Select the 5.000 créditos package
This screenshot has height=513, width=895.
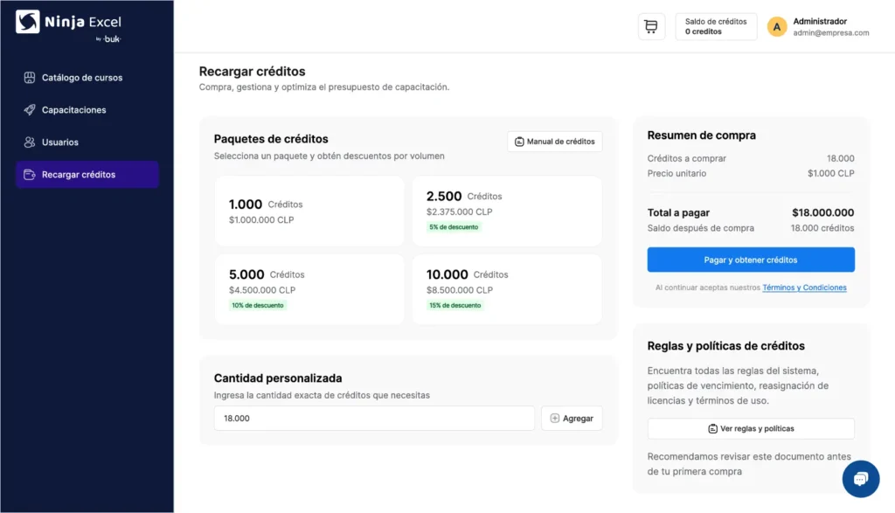[309, 288]
